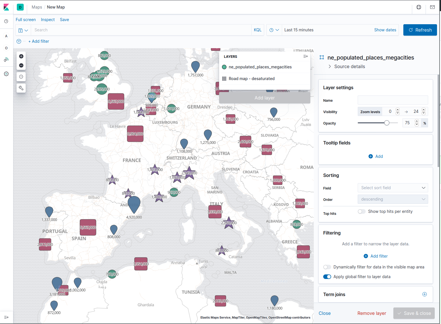441x324 pixels.
Task: Click Full screen menu item
Action: [x=26, y=20]
